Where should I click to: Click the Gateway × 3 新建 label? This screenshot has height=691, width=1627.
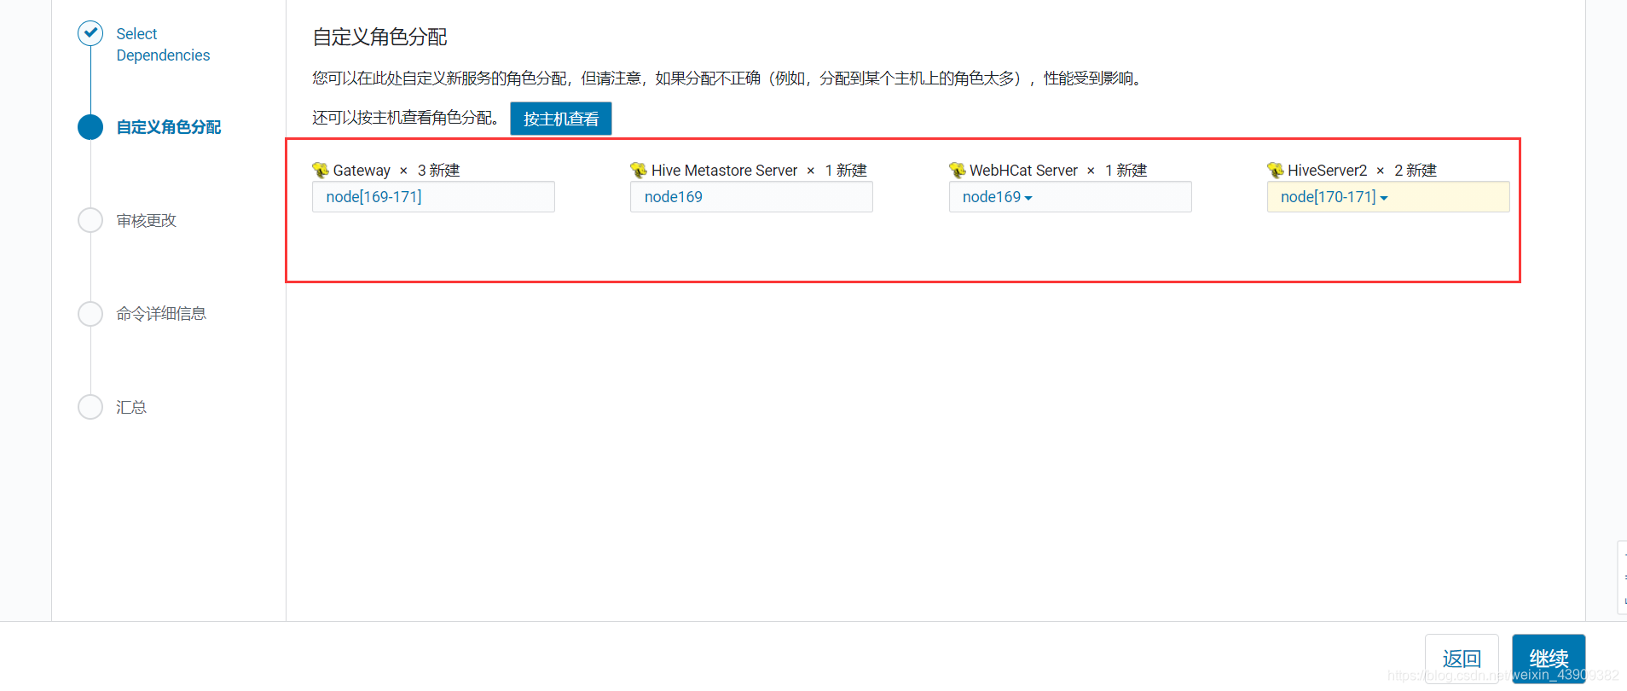397,170
